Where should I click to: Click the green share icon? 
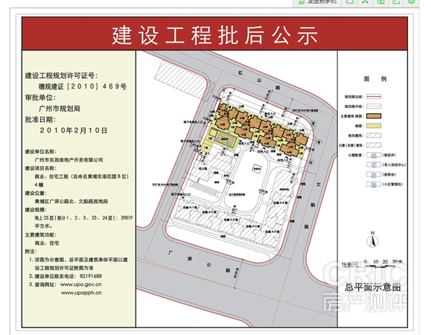[x=365, y=1]
